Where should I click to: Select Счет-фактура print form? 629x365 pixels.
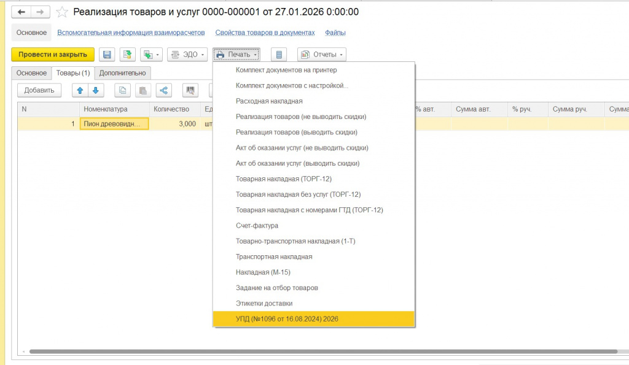[x=314, y=226]
